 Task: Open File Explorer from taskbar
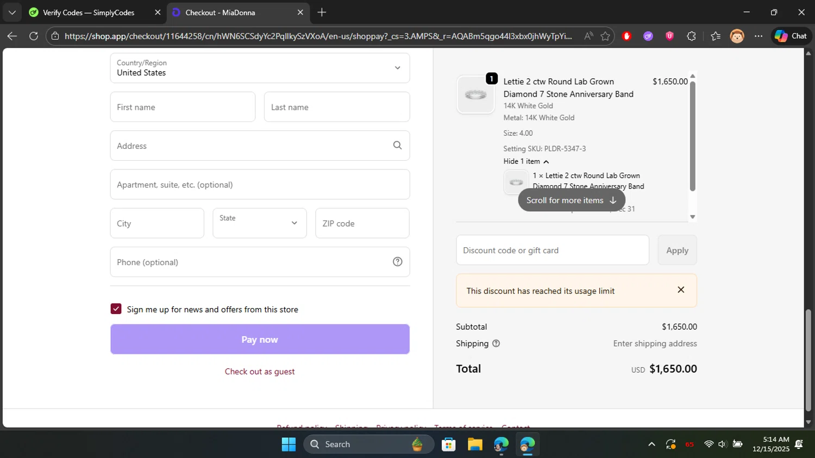pyautogui.click(x=475, y=444)
